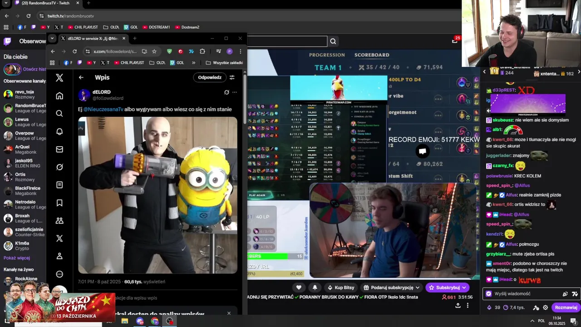This screenshot has width=581, height=327.
Task: Open X notifications via the bell sidebar icon
Action: pos(59,131)
